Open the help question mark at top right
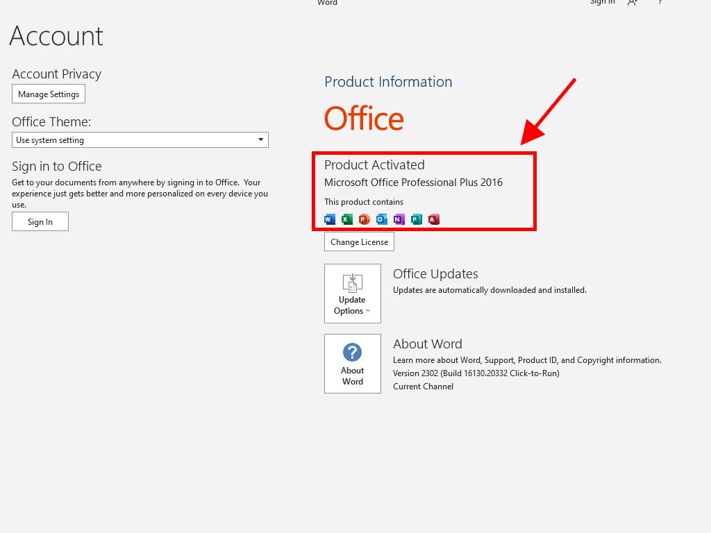The image size is (711, 533). point(660,3)
